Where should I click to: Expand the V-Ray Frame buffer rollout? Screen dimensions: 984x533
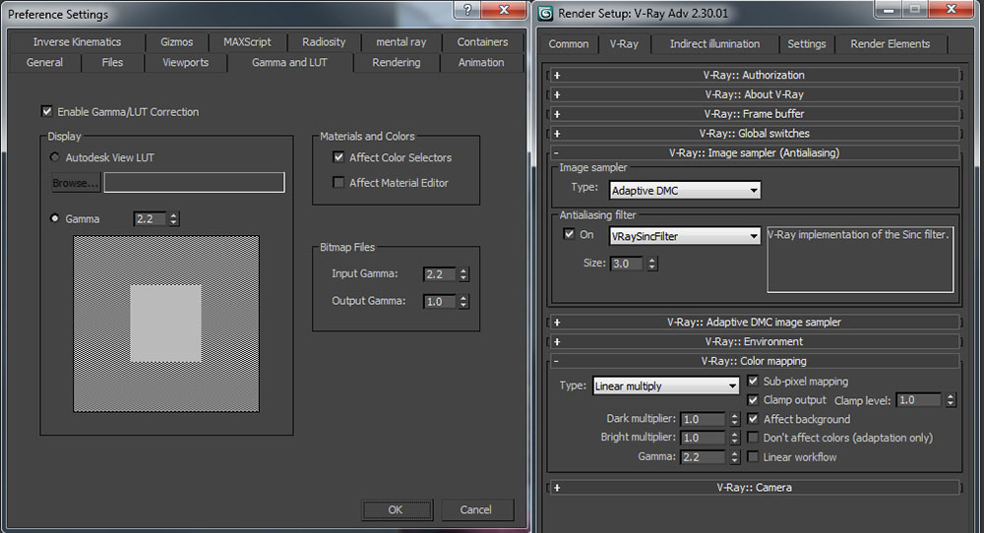pos(754,114)
